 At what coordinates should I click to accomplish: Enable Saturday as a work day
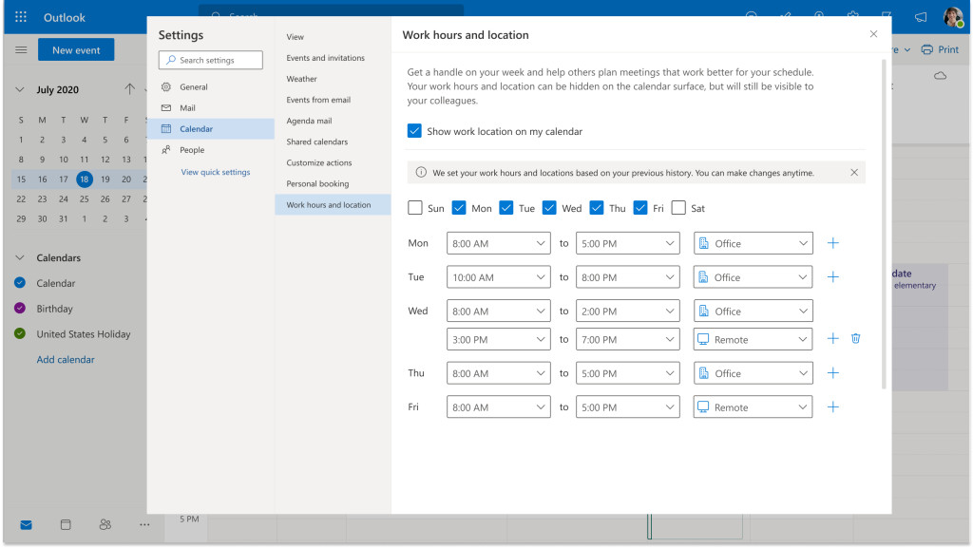[x=677, y=207]
